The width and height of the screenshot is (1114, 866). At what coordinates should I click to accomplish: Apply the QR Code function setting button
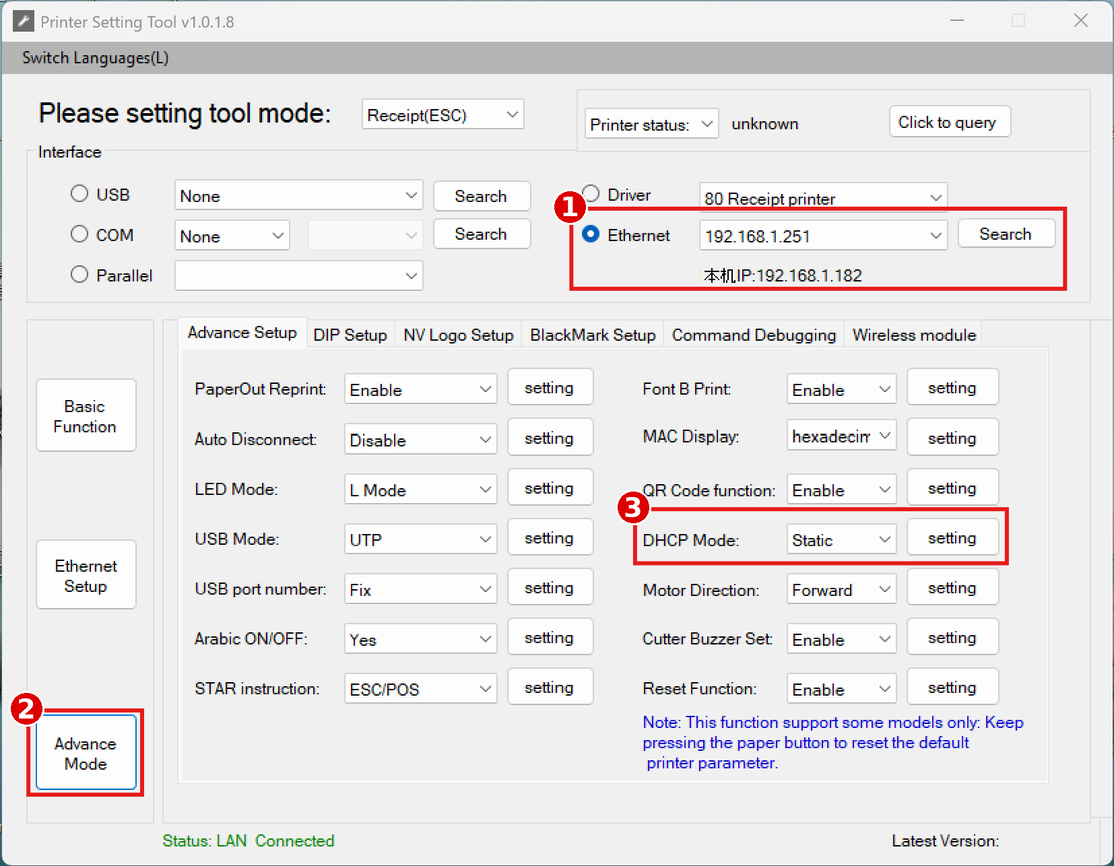[x=952, y=488]
